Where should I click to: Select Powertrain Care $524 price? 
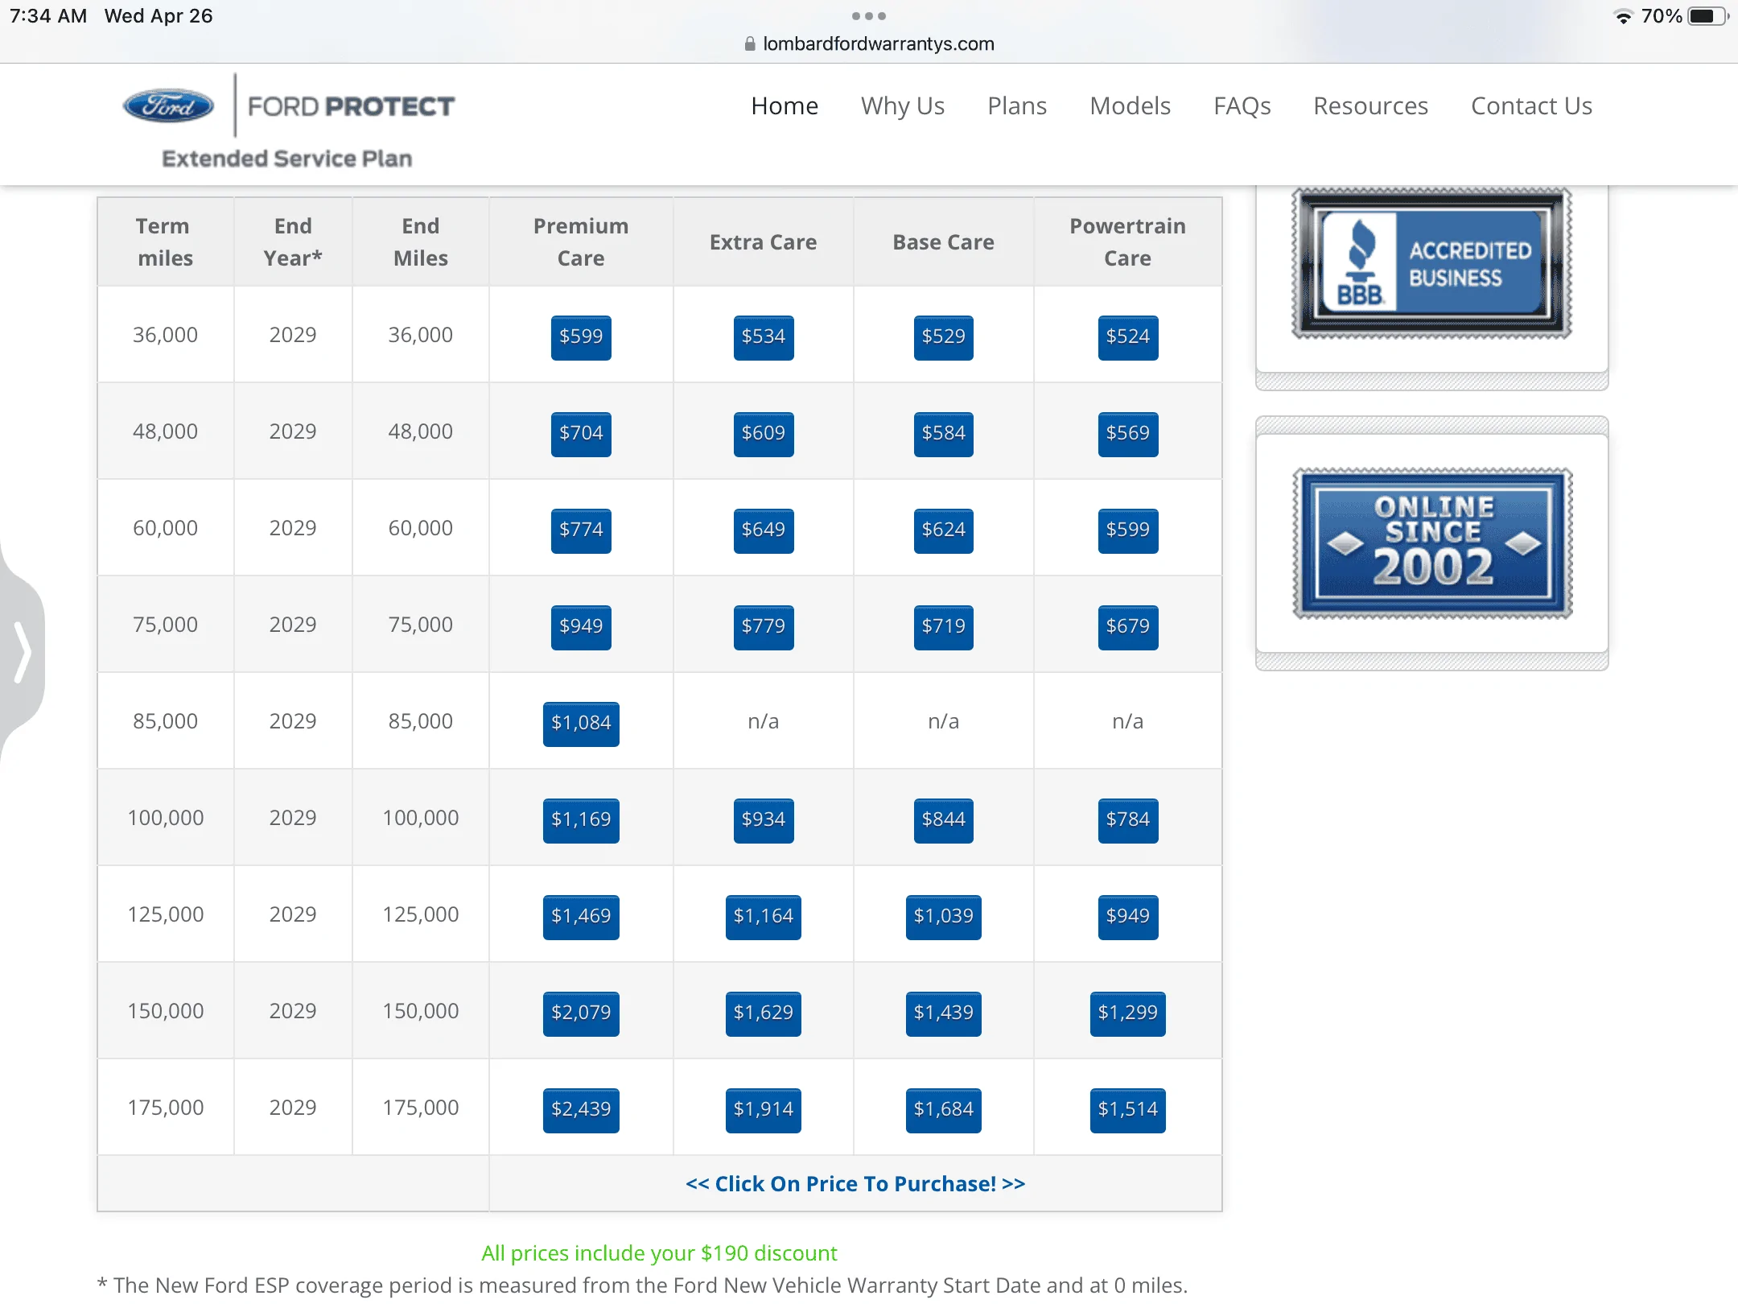(1127, 336)
